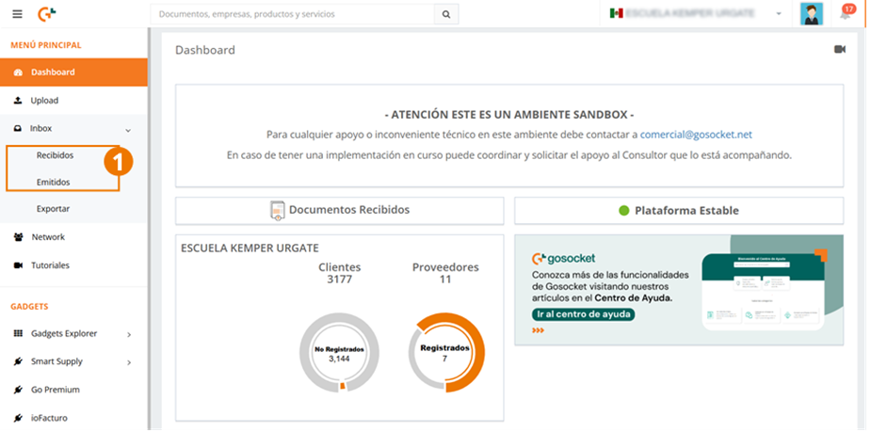Click the Gosocket logo in header
This screenshot has width=871, height=432.
47,14
